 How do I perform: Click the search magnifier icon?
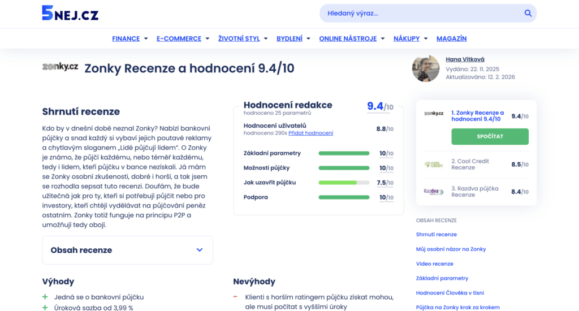click(528, 14)
